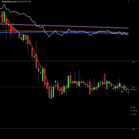This screenshot has width=139, height=139.
Task: Click the "17.05" last price value
Action: (133, 107)
